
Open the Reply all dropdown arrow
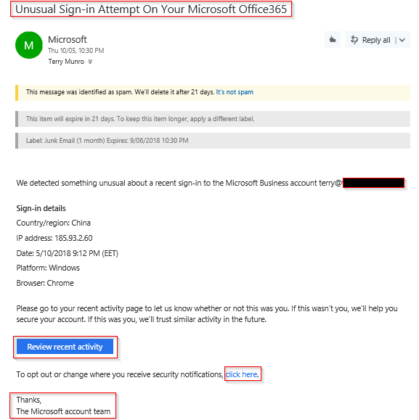402,40
